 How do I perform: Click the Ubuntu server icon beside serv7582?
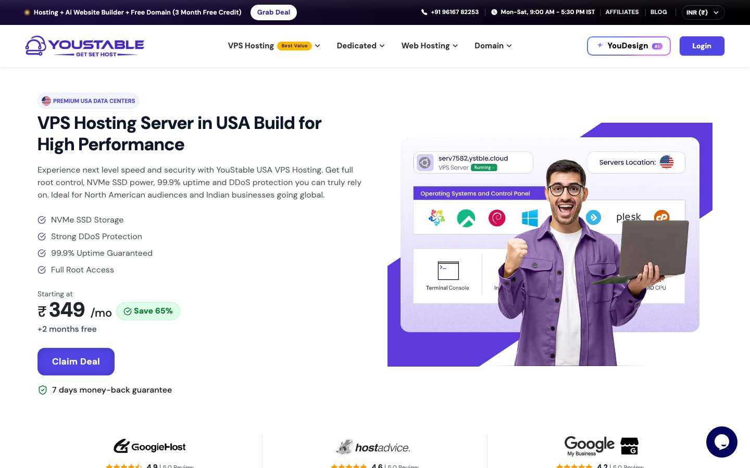425,163
